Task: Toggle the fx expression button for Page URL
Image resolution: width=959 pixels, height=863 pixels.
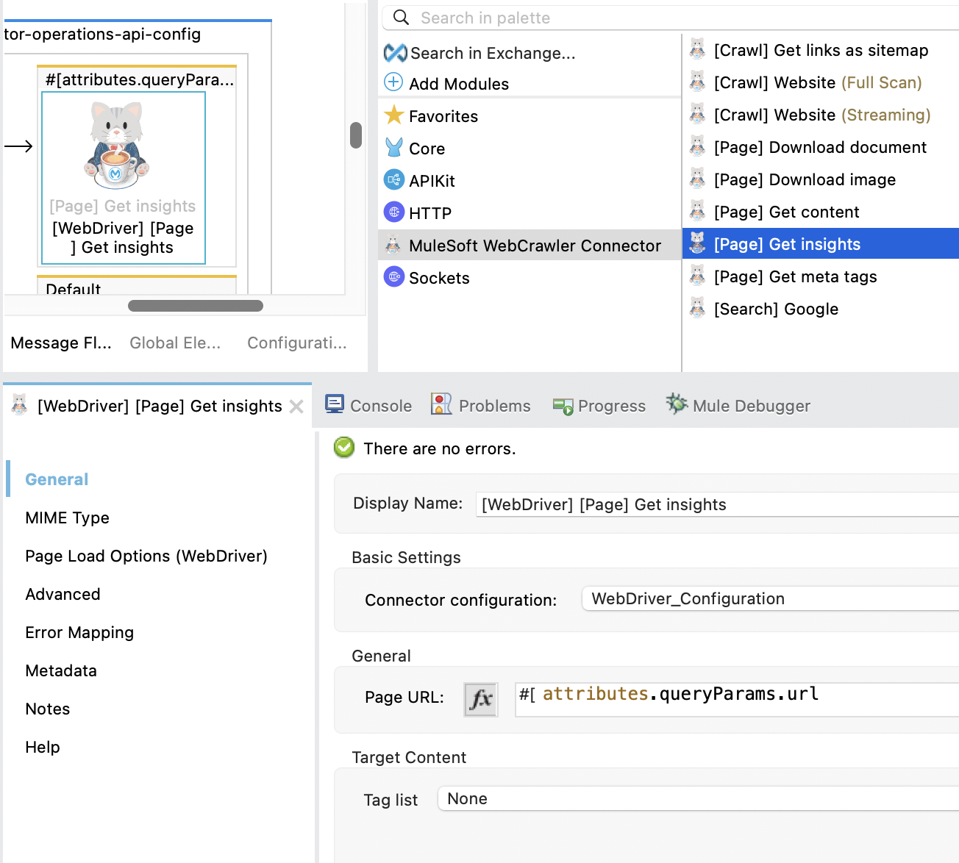Action: tap(481, 699)
